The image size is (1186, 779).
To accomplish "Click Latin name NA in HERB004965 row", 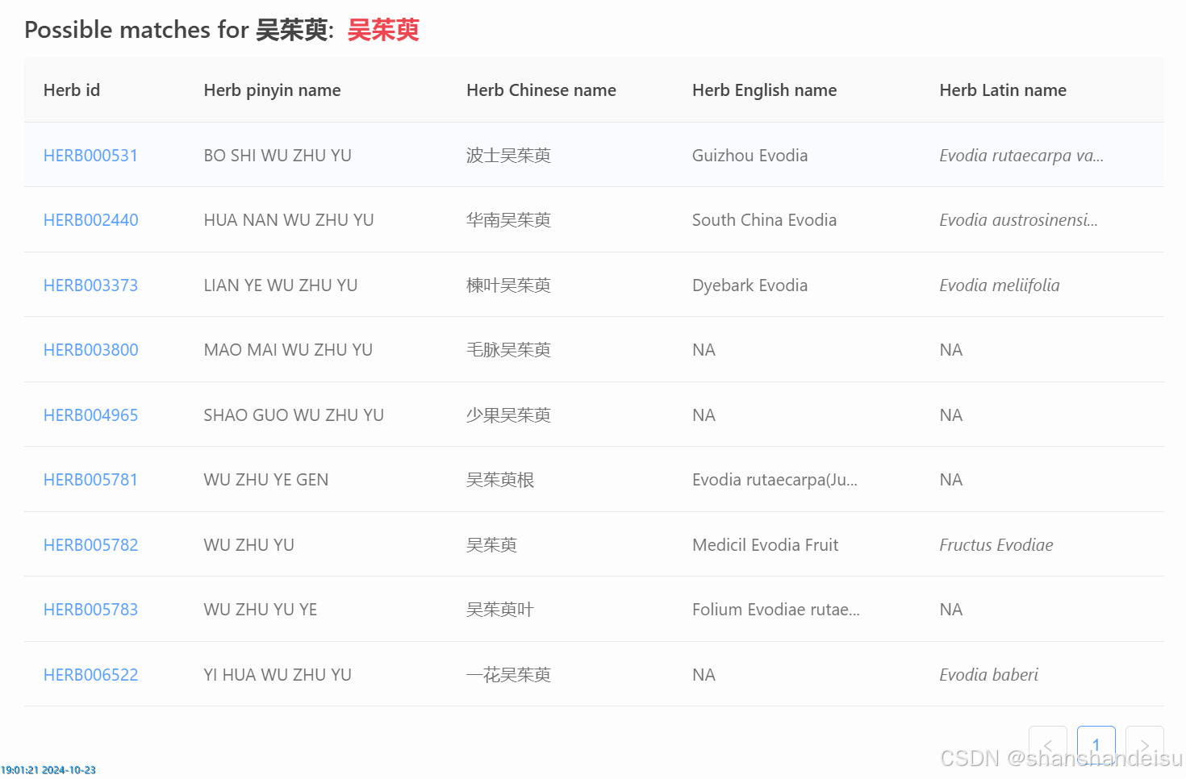I will [951, 415].
